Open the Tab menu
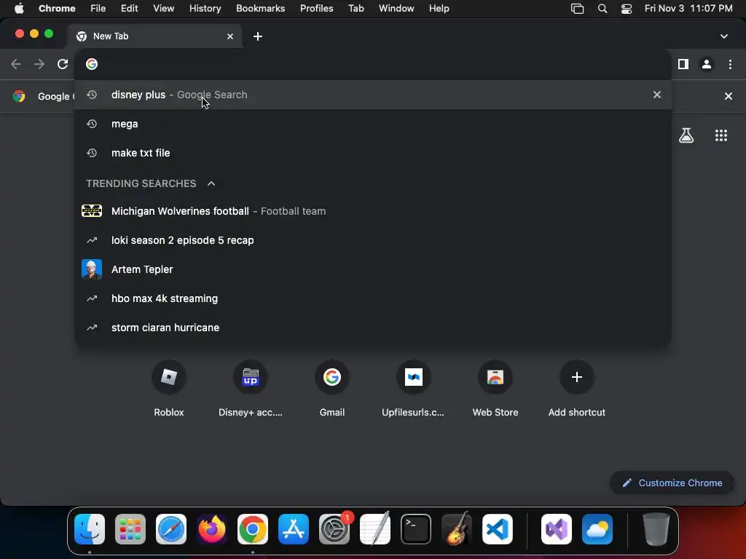 [356, 9]
